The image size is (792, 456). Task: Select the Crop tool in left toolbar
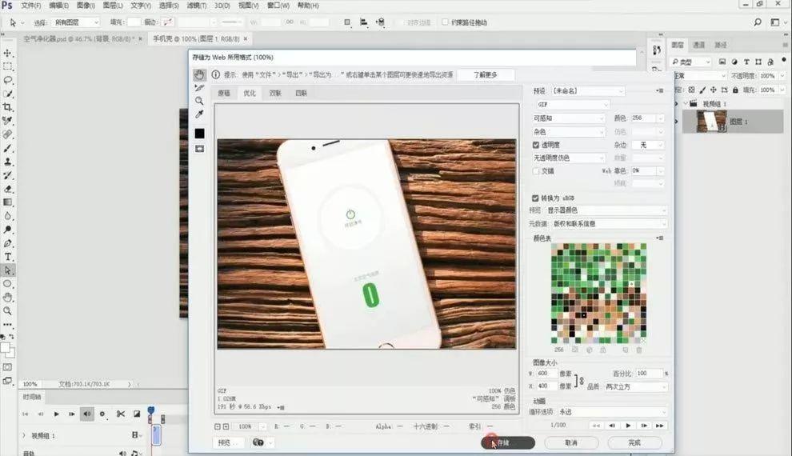click(7, 107)
